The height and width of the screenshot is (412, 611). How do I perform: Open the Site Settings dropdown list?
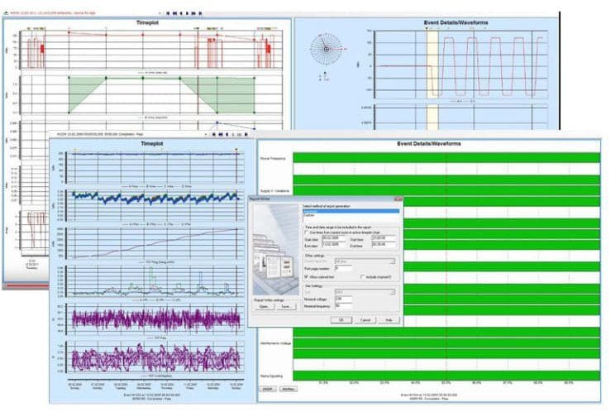click(x=394, y=290)
